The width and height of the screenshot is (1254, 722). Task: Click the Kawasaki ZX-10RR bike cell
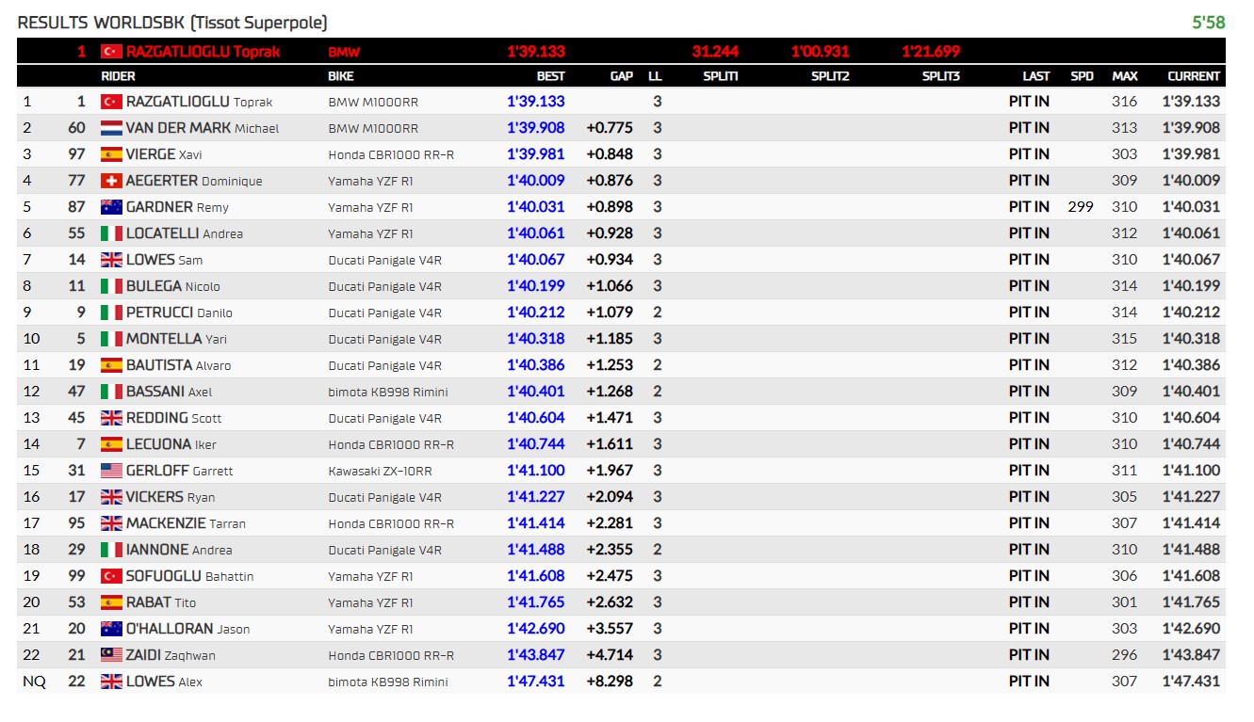[x=381, y=471]
